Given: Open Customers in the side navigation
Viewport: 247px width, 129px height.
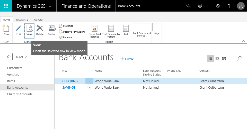Looking at the screenshot, I should click(14, 68).
